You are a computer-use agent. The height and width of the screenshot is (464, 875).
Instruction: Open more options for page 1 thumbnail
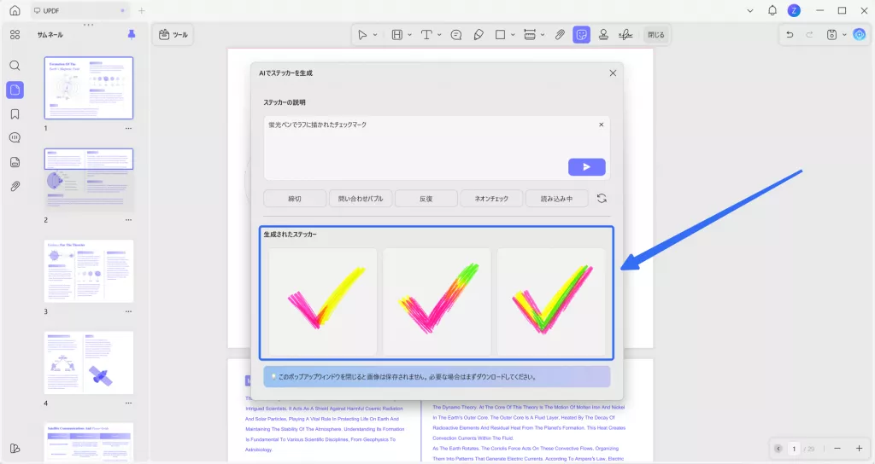tap(128, 128)
